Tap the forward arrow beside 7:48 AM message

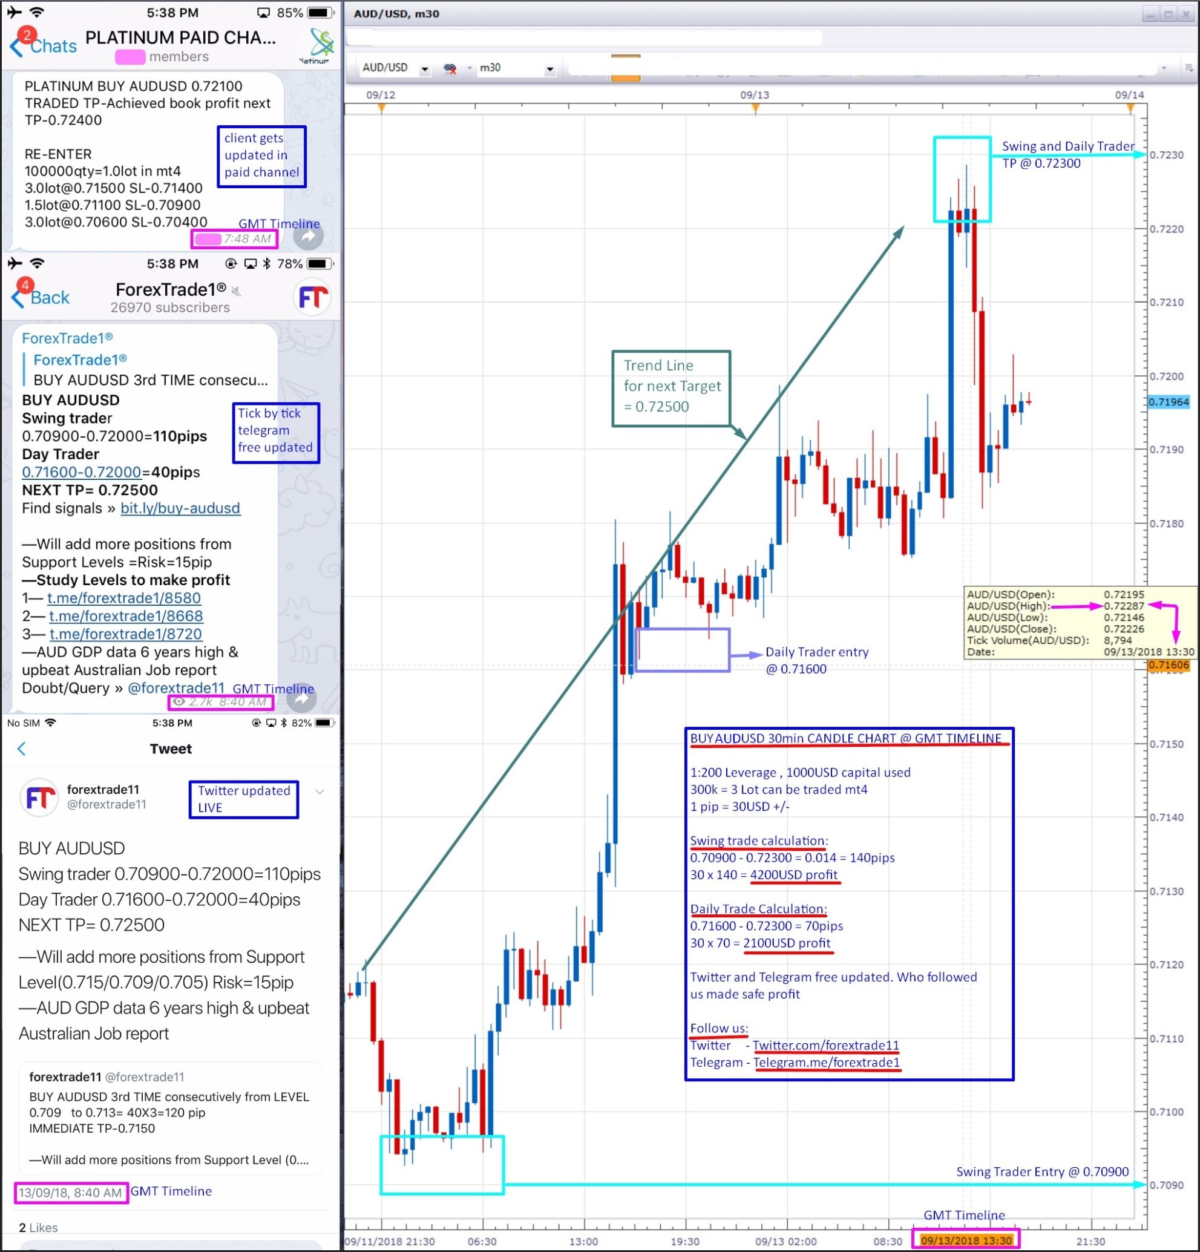(308, 237)
